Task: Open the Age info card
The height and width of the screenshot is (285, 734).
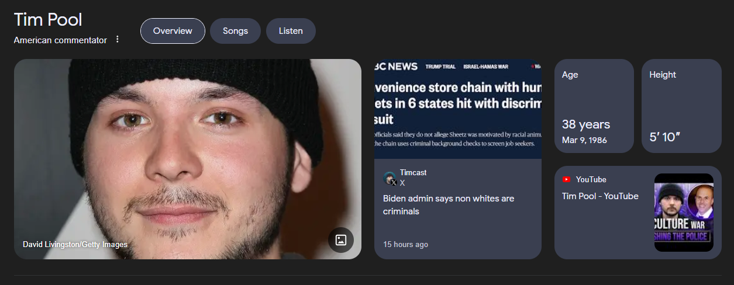Action: pyautogui.click(x=594, y=106)
